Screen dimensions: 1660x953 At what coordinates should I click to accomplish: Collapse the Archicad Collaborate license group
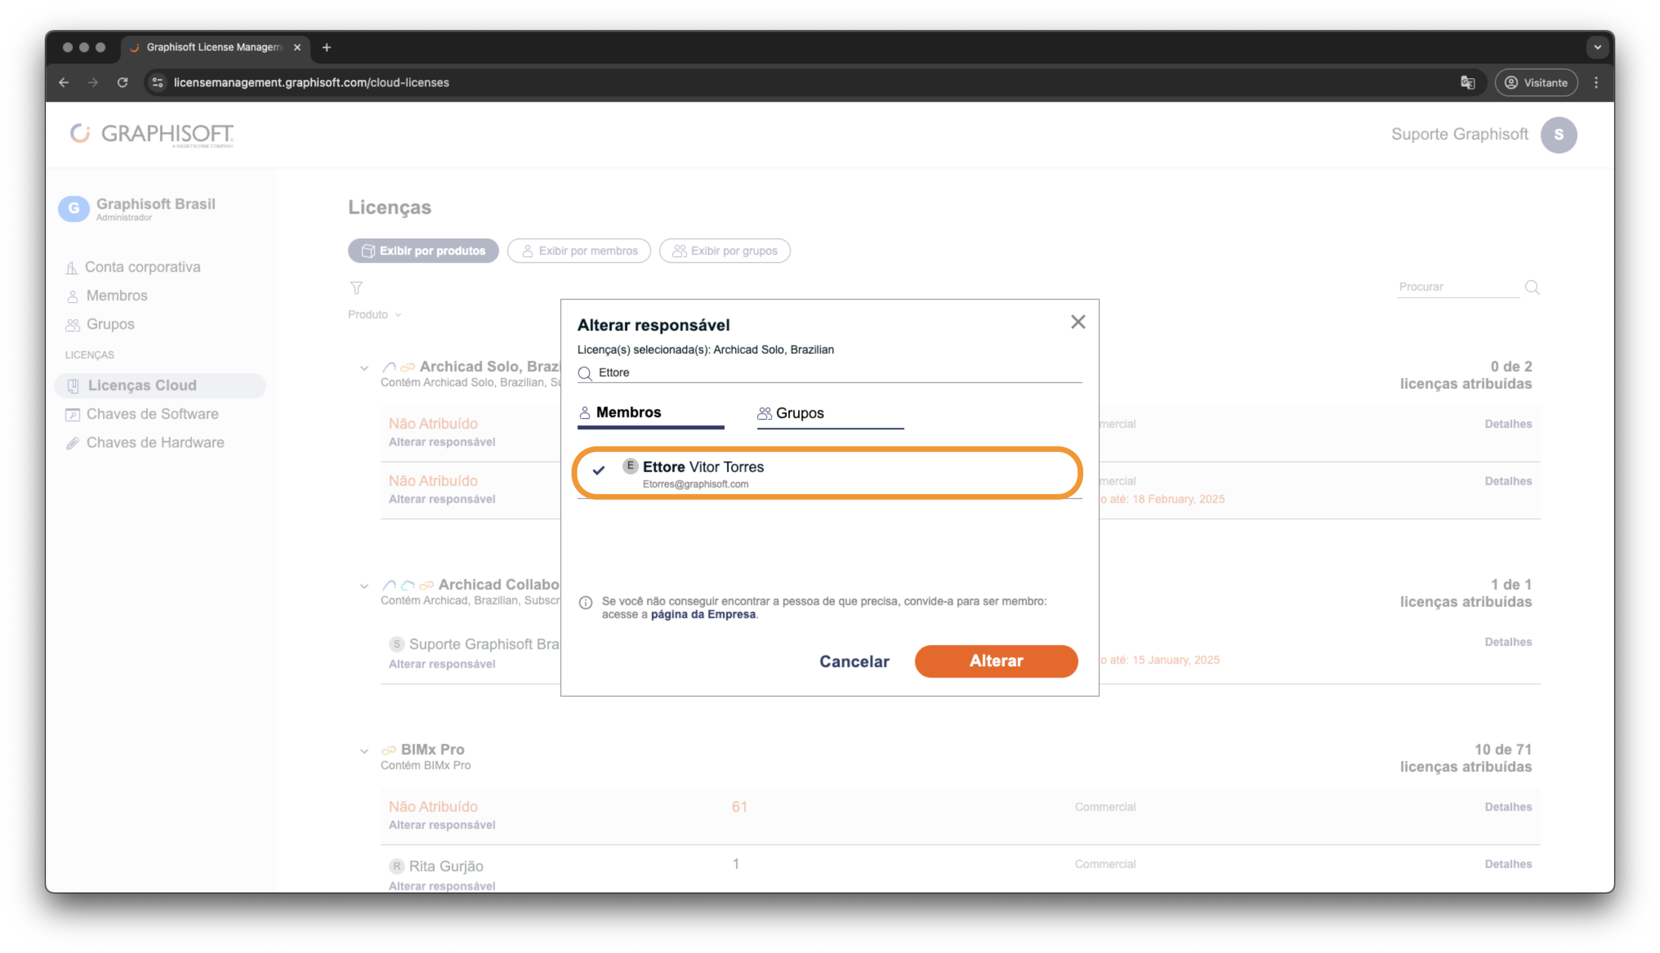364,586
